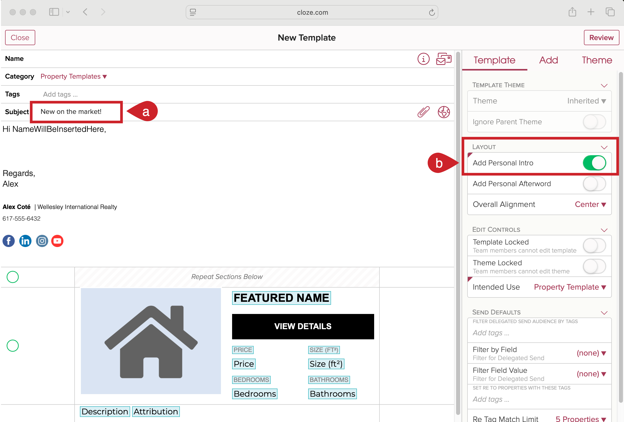This screenshot has height=422, width=624.
Task: Click the Subject field text
Action: [x=71, y=111]
